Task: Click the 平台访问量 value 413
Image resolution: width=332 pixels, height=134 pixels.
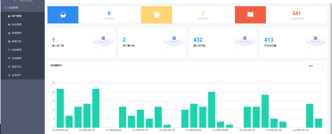Action: [269, 40]
